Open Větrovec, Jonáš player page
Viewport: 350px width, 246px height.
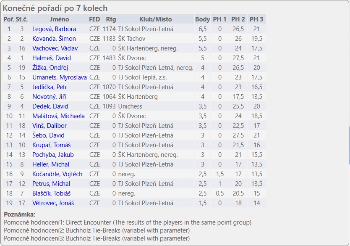[x=53, y=203]
